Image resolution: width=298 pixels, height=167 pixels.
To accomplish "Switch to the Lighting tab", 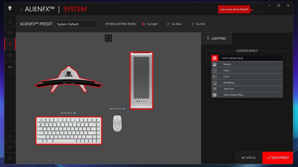I will click(x=216, y=38).
